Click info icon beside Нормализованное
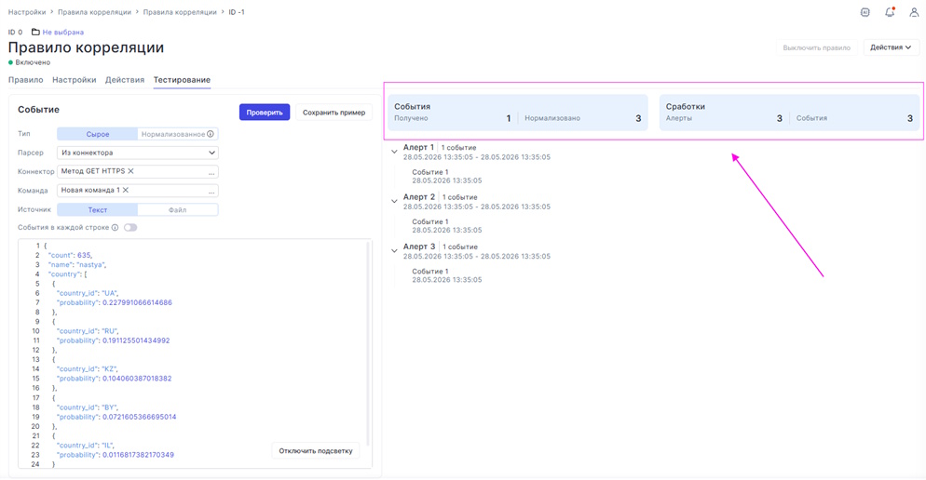926x480 pixels. pos(211,134)
